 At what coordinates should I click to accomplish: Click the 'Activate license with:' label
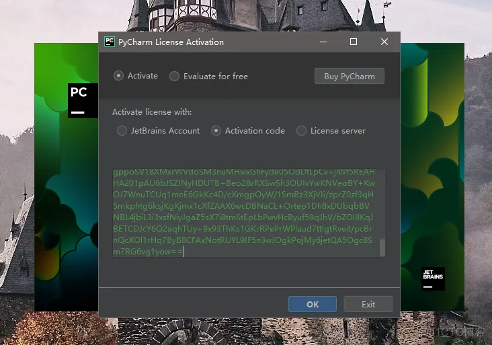152,112
